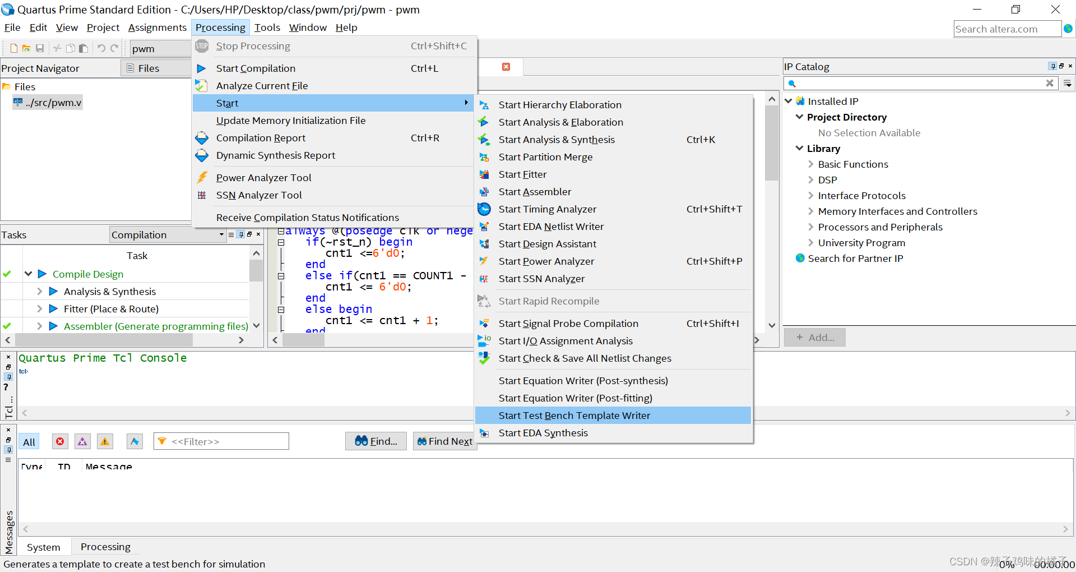
Task: Click the Start Compilation play icon
Action: [202, 68]
